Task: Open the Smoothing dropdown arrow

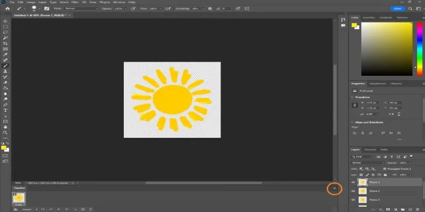Action: click(x=202, y=8)
